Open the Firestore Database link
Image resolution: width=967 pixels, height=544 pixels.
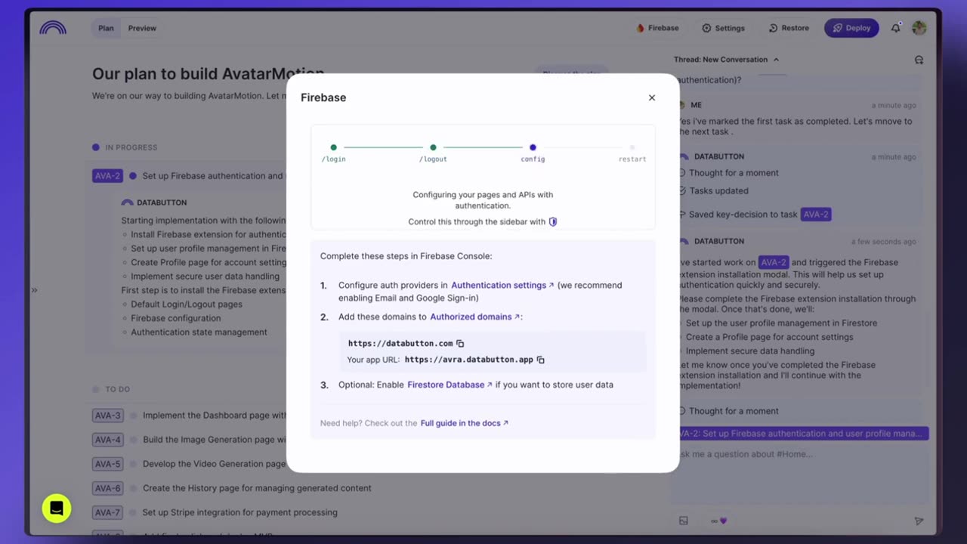coord(450,385)
